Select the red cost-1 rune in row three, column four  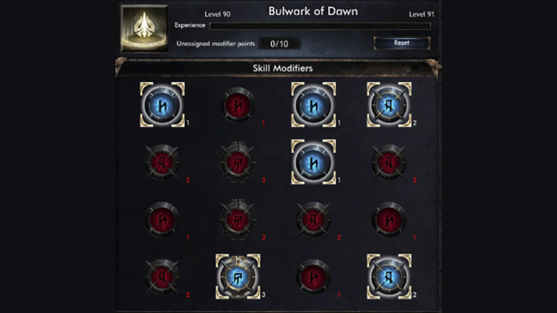coord(389,220)
